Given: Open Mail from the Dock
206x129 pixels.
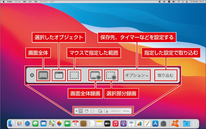Looking at the screenshot, I should 44,124.
